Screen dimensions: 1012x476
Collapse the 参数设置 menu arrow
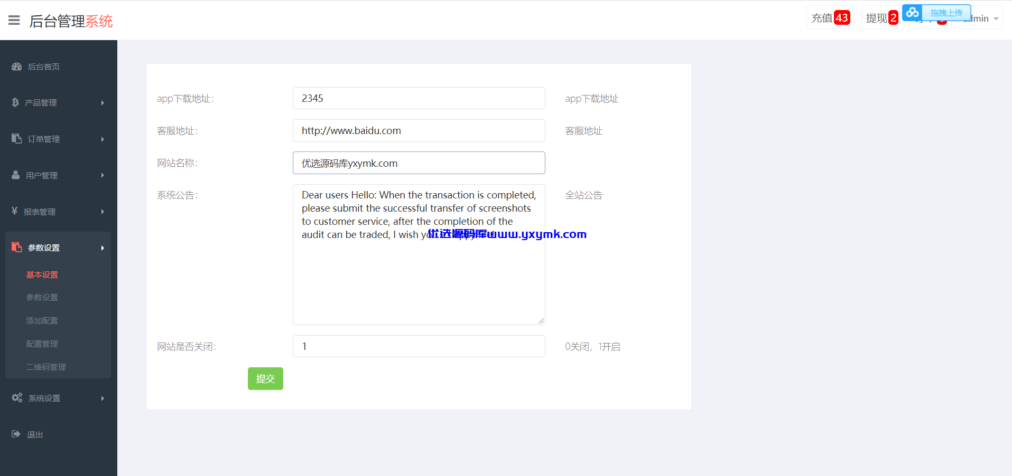click(x=103, y=248)
